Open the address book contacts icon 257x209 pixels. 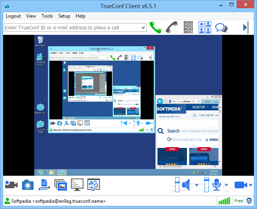205,27
